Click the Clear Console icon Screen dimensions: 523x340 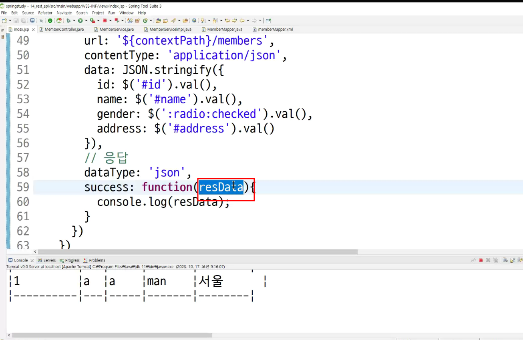coord(505,260)
